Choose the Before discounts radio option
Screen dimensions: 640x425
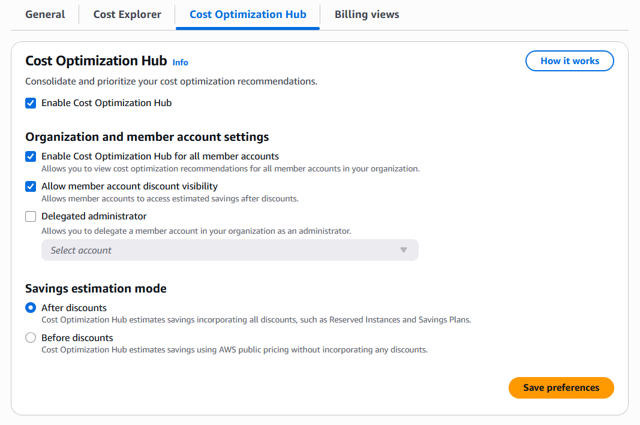point(31,337)
